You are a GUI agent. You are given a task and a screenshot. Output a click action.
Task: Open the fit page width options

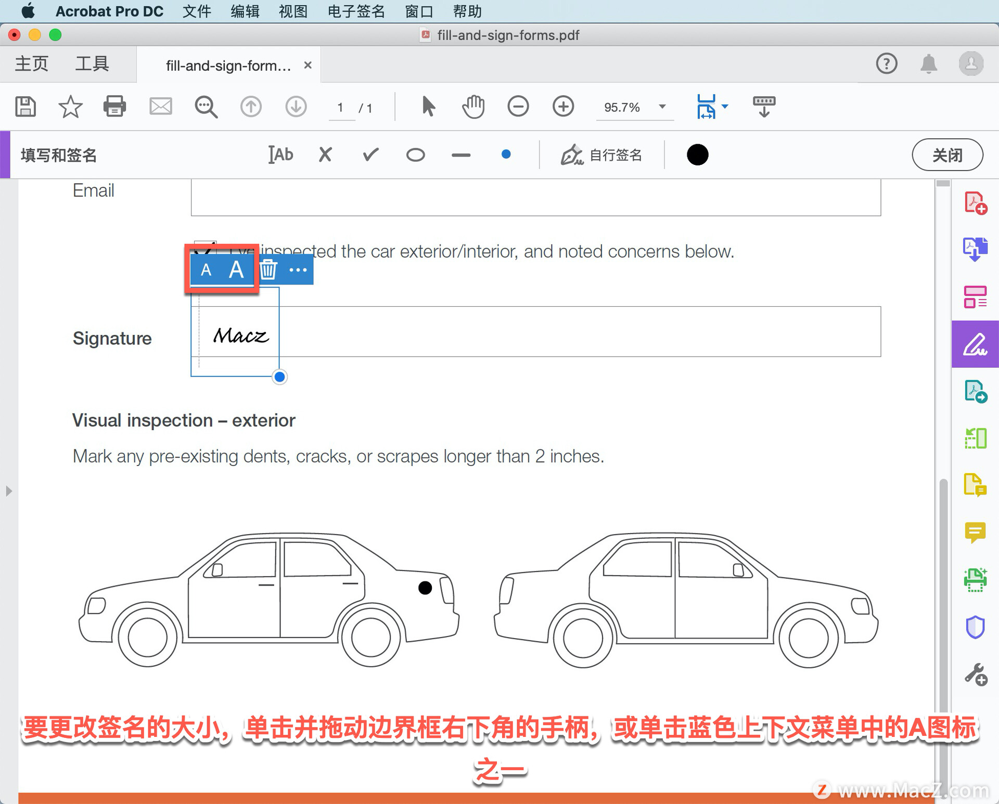click(x=712, y=107)
